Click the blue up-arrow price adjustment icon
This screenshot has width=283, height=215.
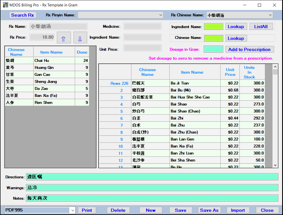[x=64, y=37]
